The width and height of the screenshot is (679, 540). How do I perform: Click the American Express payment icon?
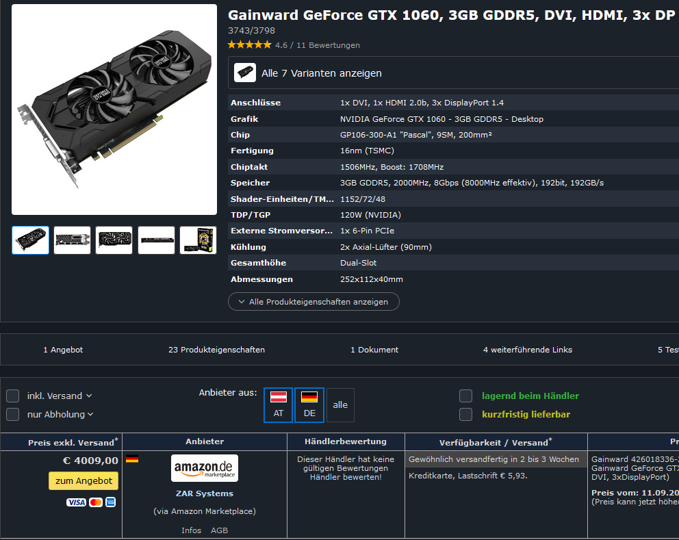[x=110, y=502]
